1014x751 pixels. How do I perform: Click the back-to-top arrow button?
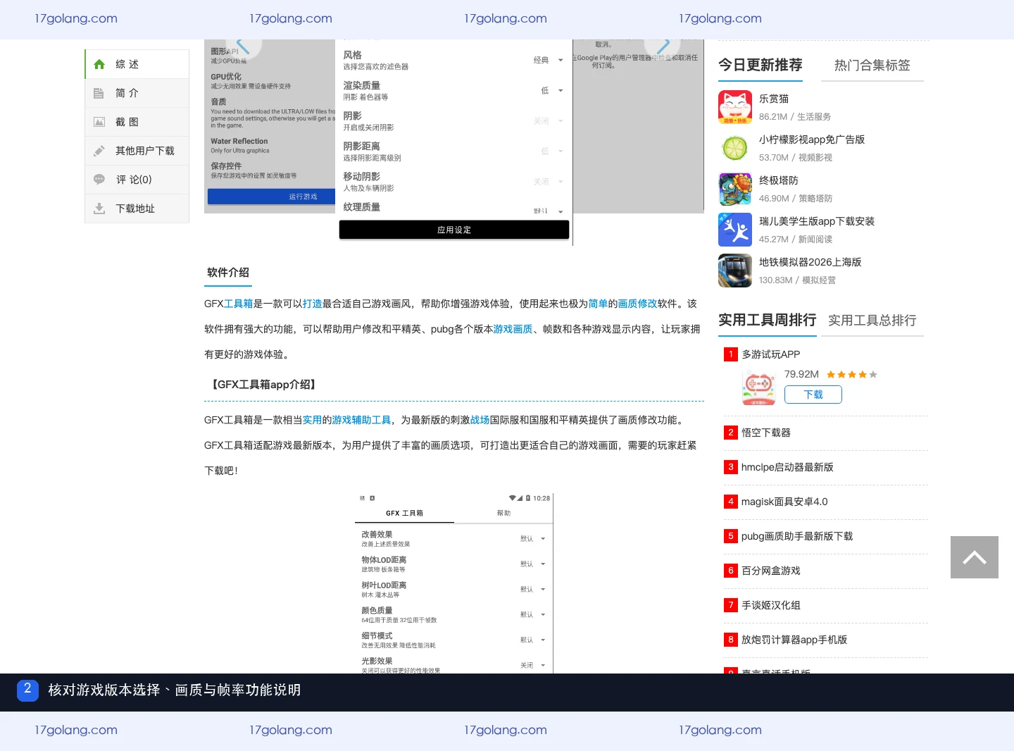pyautogui.click(x=975, y=557)
